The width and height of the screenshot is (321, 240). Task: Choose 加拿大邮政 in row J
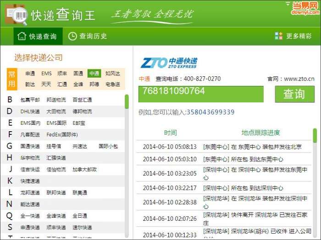click(84, 170)
